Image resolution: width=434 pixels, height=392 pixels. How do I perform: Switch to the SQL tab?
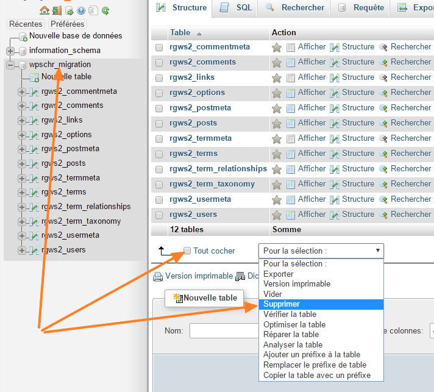tap(235, 8)
